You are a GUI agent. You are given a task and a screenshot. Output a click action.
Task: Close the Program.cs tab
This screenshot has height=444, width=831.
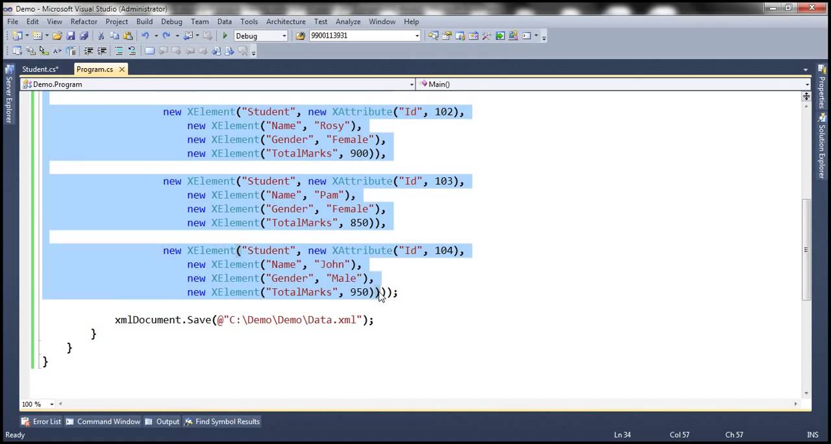pyautogui.click(x=121, y=69)
